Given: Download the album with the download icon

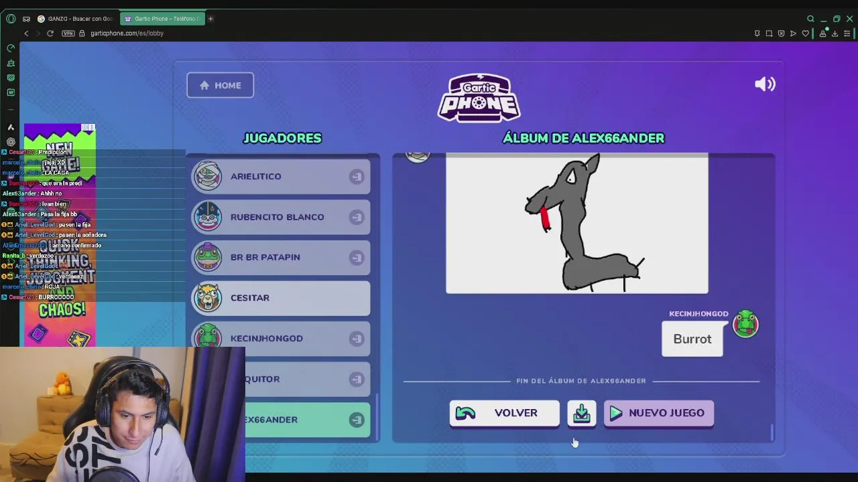Looking at the screenshot, I should click(582, 413).
